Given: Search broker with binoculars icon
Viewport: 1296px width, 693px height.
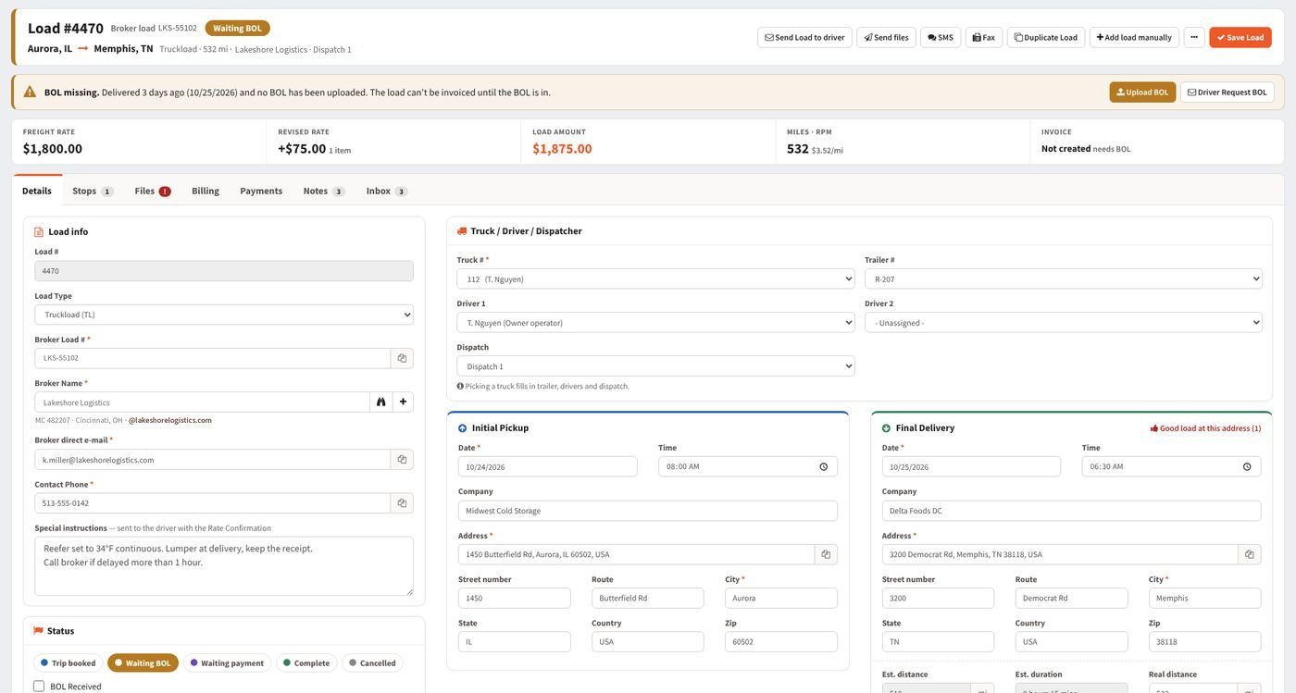Looking at the screenshot, I should (380, 402).
